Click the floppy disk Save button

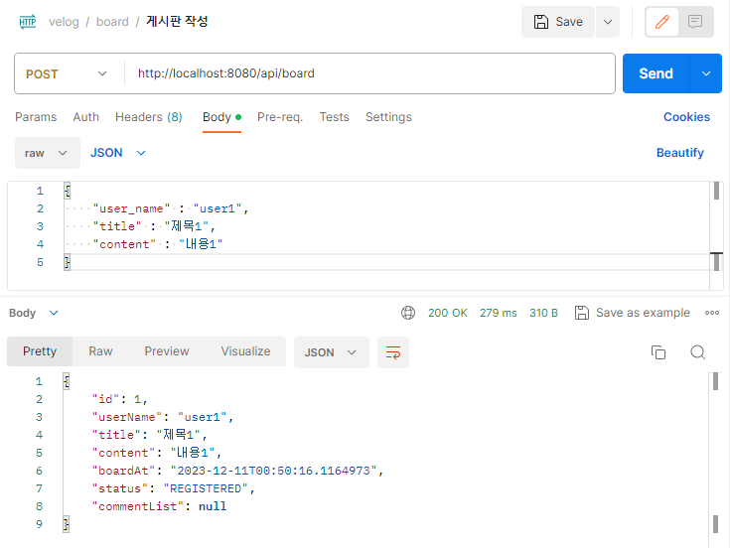click(558, 22)
